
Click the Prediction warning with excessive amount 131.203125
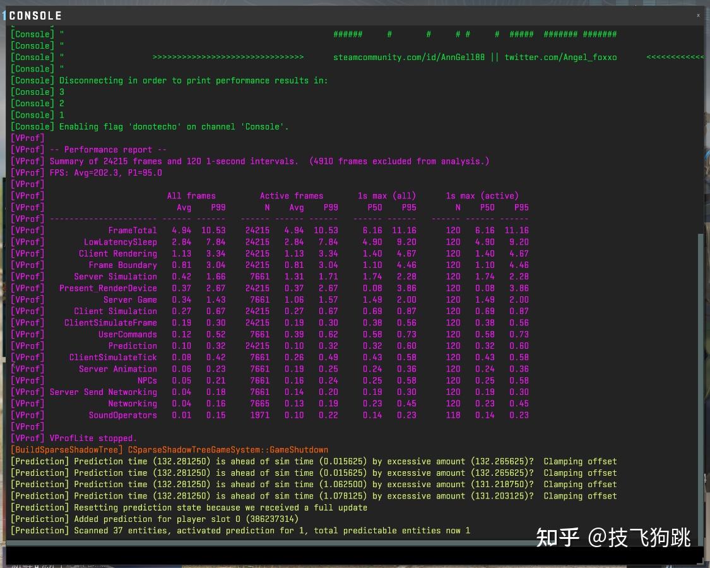(313, 496)
